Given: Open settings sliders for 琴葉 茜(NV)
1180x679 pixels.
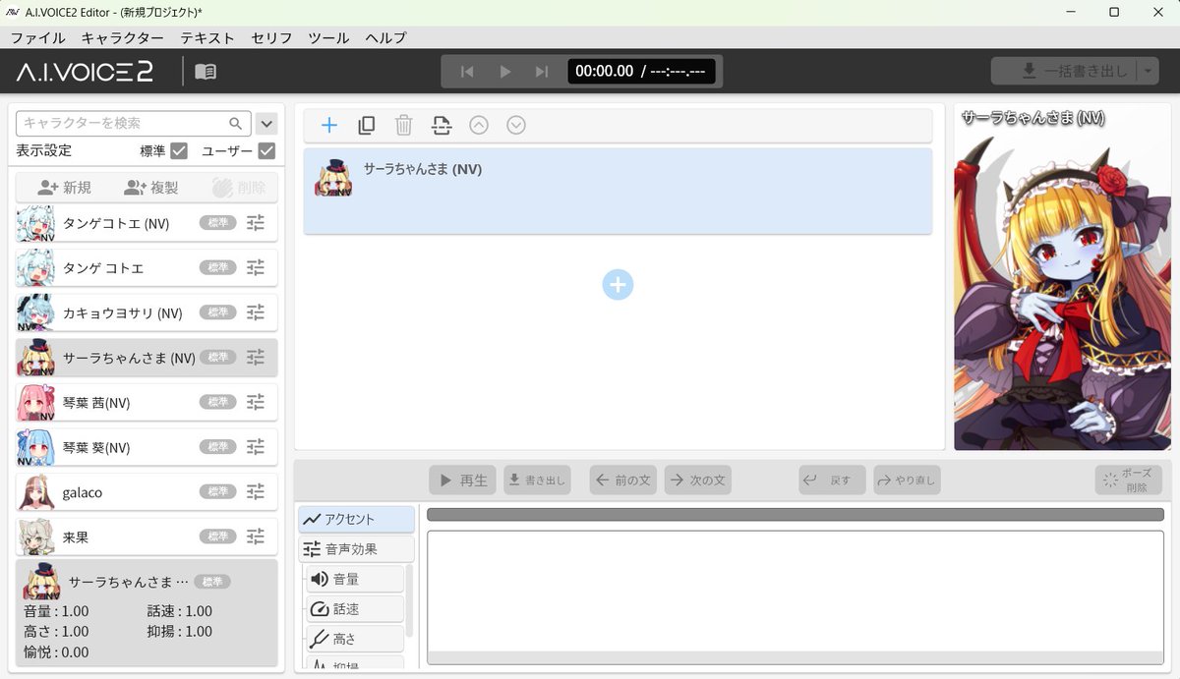Looking at the screenshot, I should click(x=256, y=402).
